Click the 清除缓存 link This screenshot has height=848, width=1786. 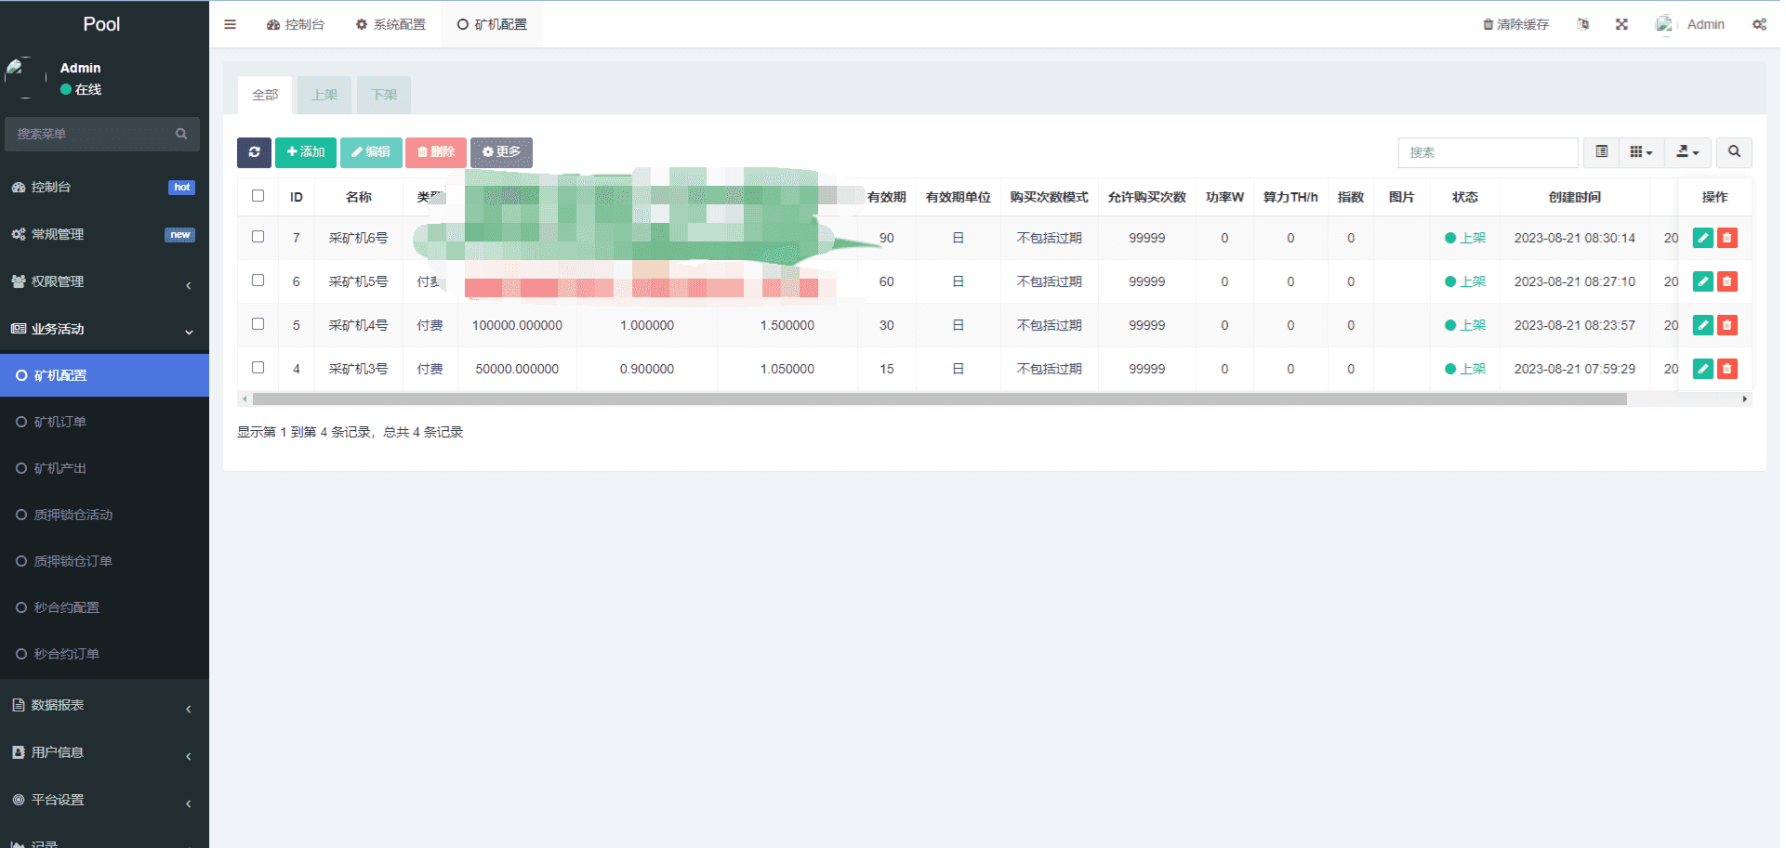[1515, 24]
